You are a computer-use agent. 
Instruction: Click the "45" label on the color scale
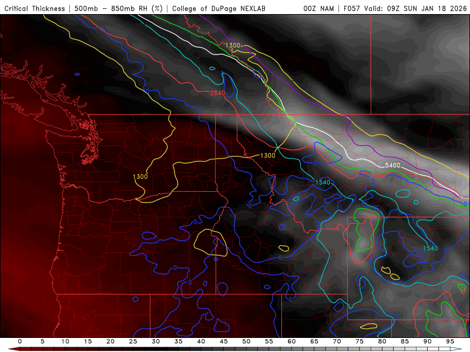coord(224,341)
